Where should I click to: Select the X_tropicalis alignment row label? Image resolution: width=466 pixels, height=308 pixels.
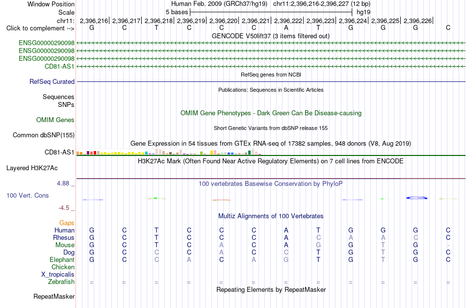coord(58,275)
